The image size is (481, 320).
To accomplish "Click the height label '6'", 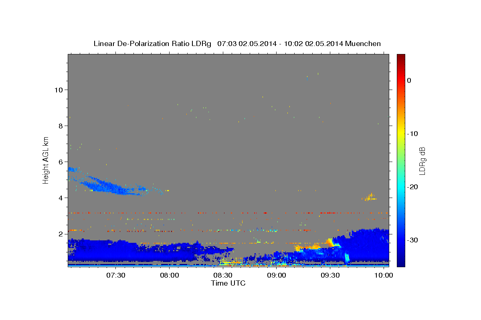I will click(60, 162).
